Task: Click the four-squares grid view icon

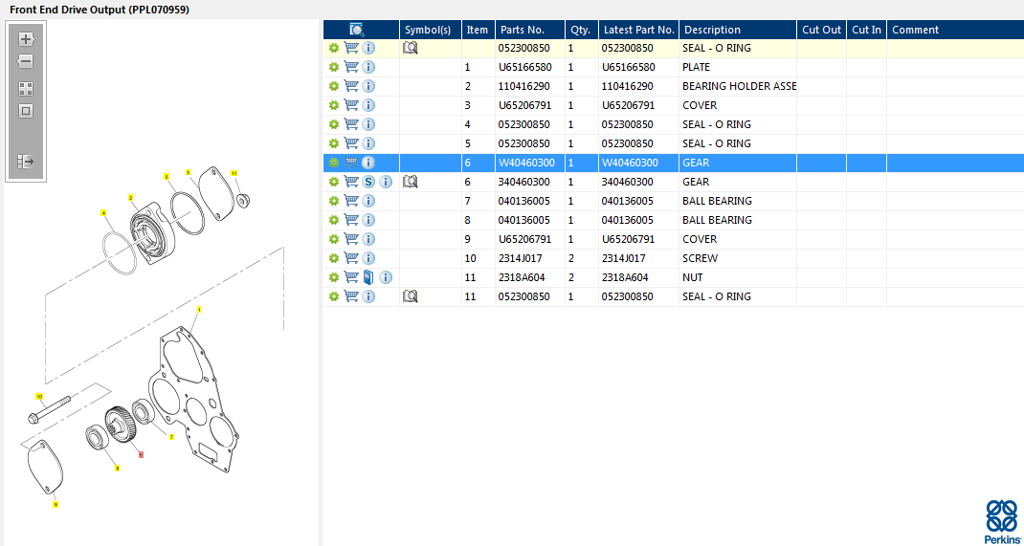Action: pyautogui.click(x=26, y=89)
